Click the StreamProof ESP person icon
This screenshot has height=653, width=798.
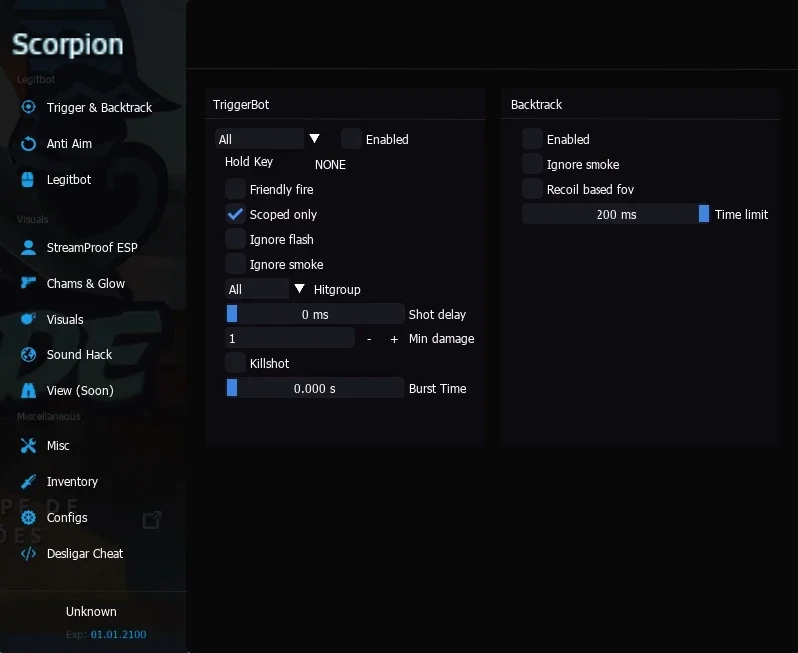coord(28,247)
